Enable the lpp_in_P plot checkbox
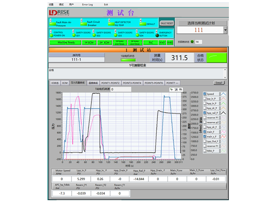276x202 pixels. point(205,98)
